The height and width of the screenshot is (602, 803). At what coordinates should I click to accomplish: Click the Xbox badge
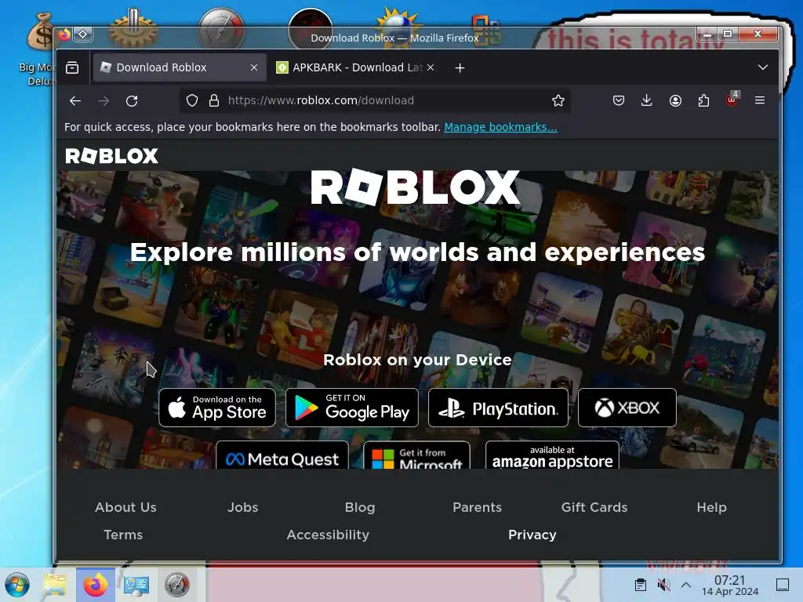point(627,408)
